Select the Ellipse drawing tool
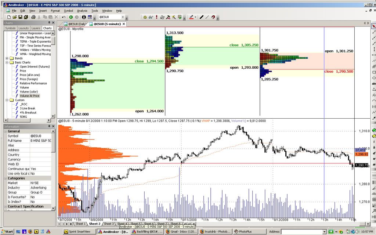Screen dimensions: 376x235 (x=374, y=78)
